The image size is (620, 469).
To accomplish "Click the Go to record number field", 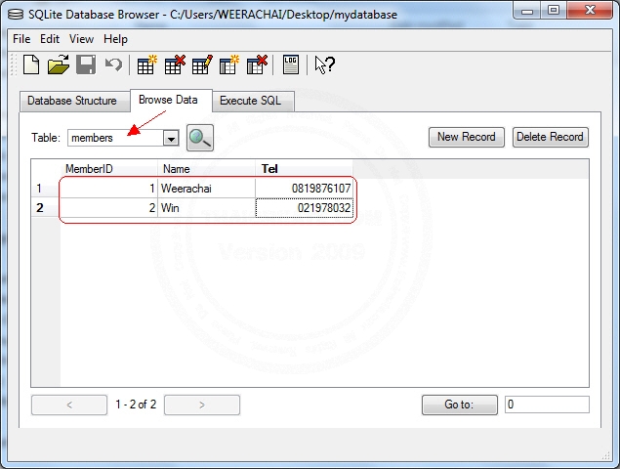I will [547, 405].
